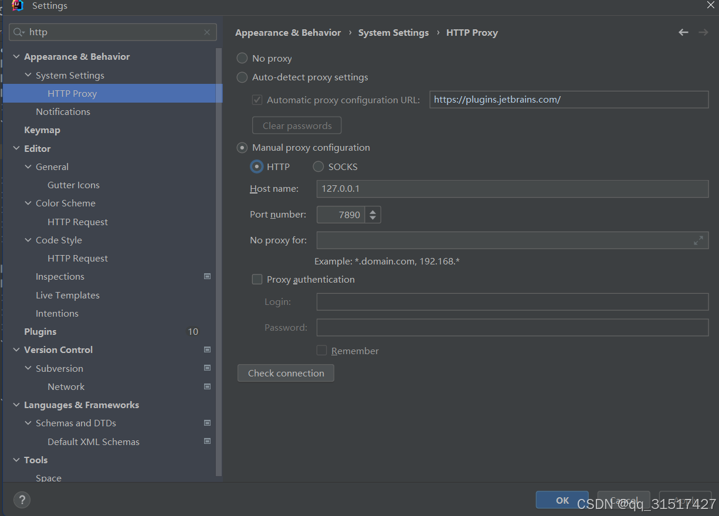Viewport: 719px width, 516px height.
Task: Click the project-level icon beside Inspections
Action: (x=207, y=276)
